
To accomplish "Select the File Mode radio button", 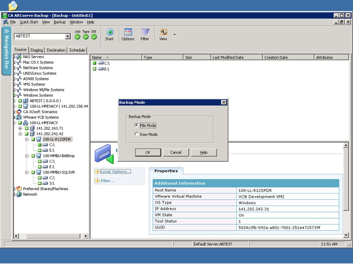I will (x=136, y=125).
